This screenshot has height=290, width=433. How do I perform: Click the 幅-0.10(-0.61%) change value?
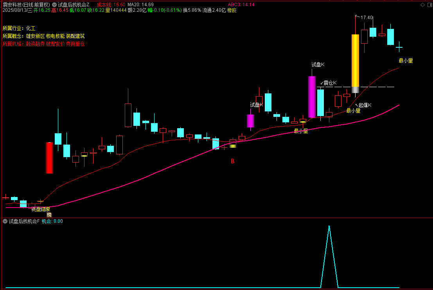[165, 10]
